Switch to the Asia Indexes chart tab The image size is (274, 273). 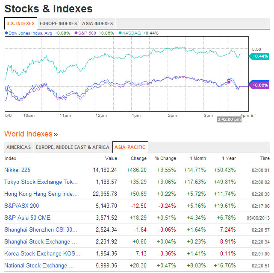coord(97,23)
